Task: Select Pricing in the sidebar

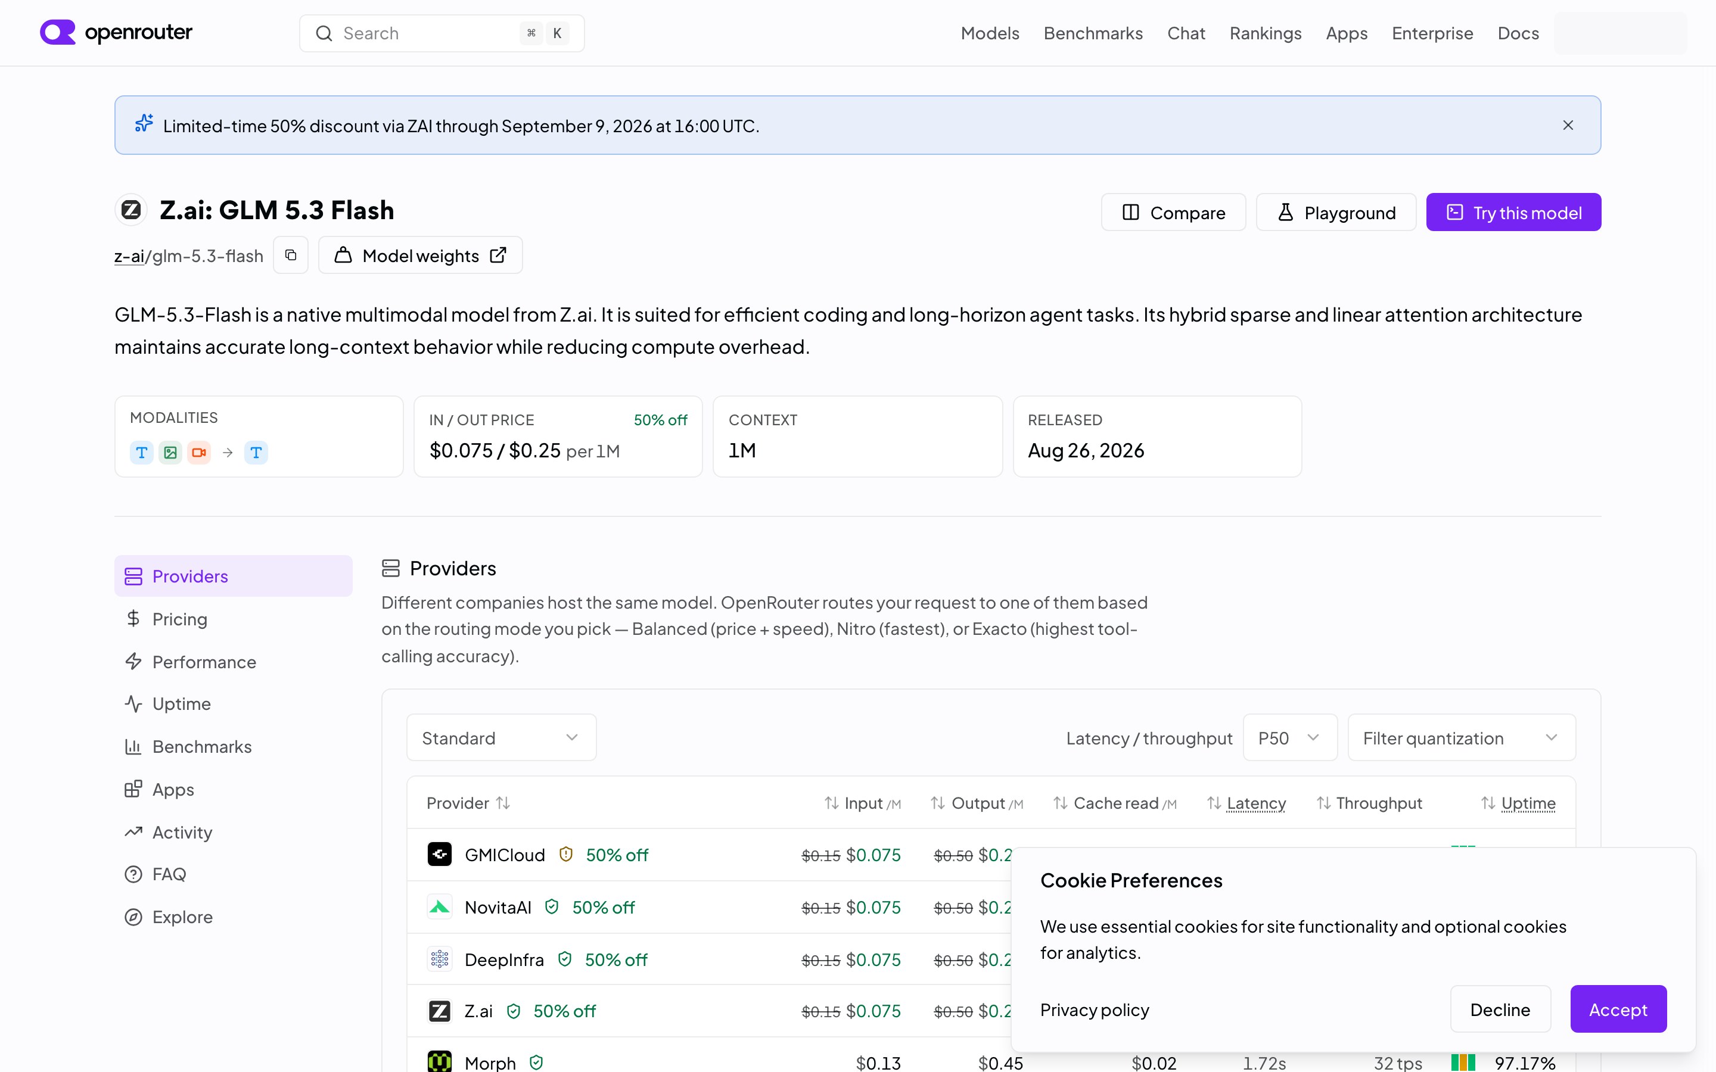Action: (x=234, y=619)
